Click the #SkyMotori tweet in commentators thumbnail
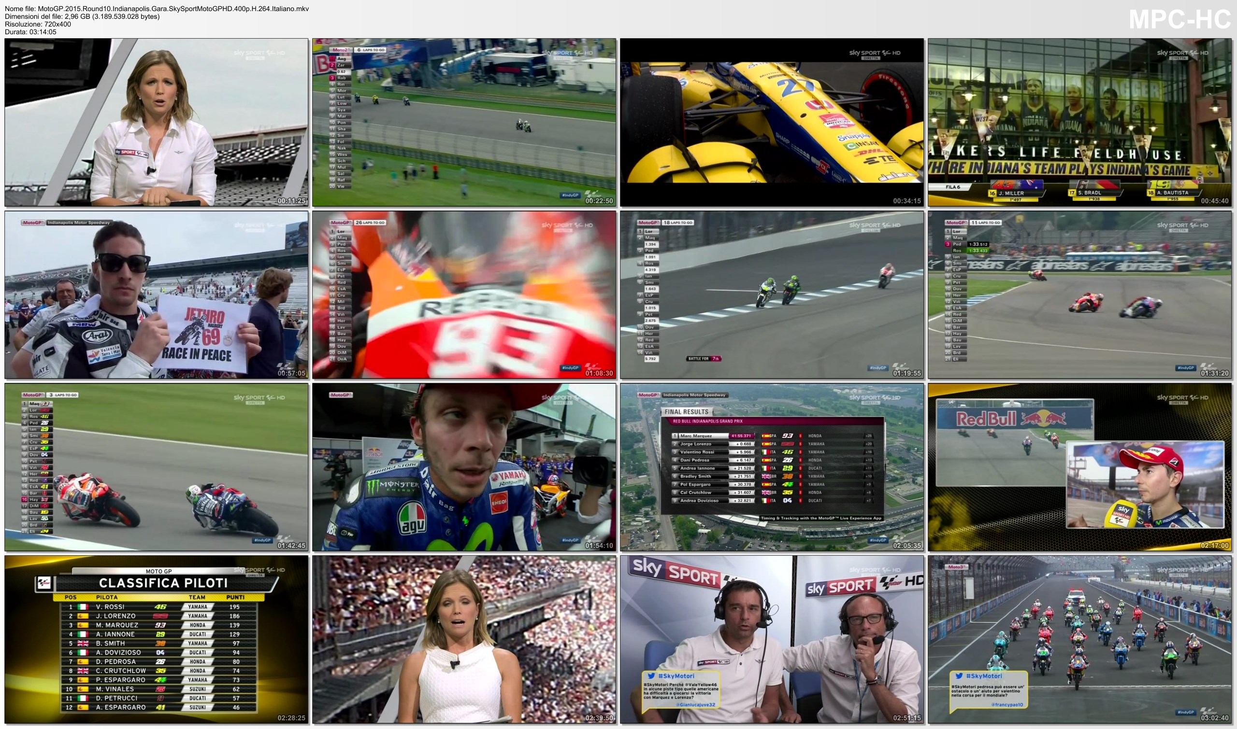The height and width of the screenshot is (729, 1237). 681,691
